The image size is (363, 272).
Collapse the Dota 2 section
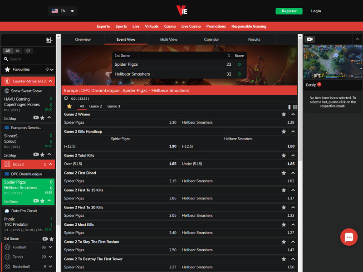pyautogui.click(x=50, y=164)
